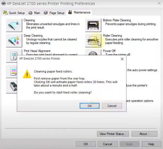Close the Printing Preferences window
163x149 pixels.
(159, 3)
